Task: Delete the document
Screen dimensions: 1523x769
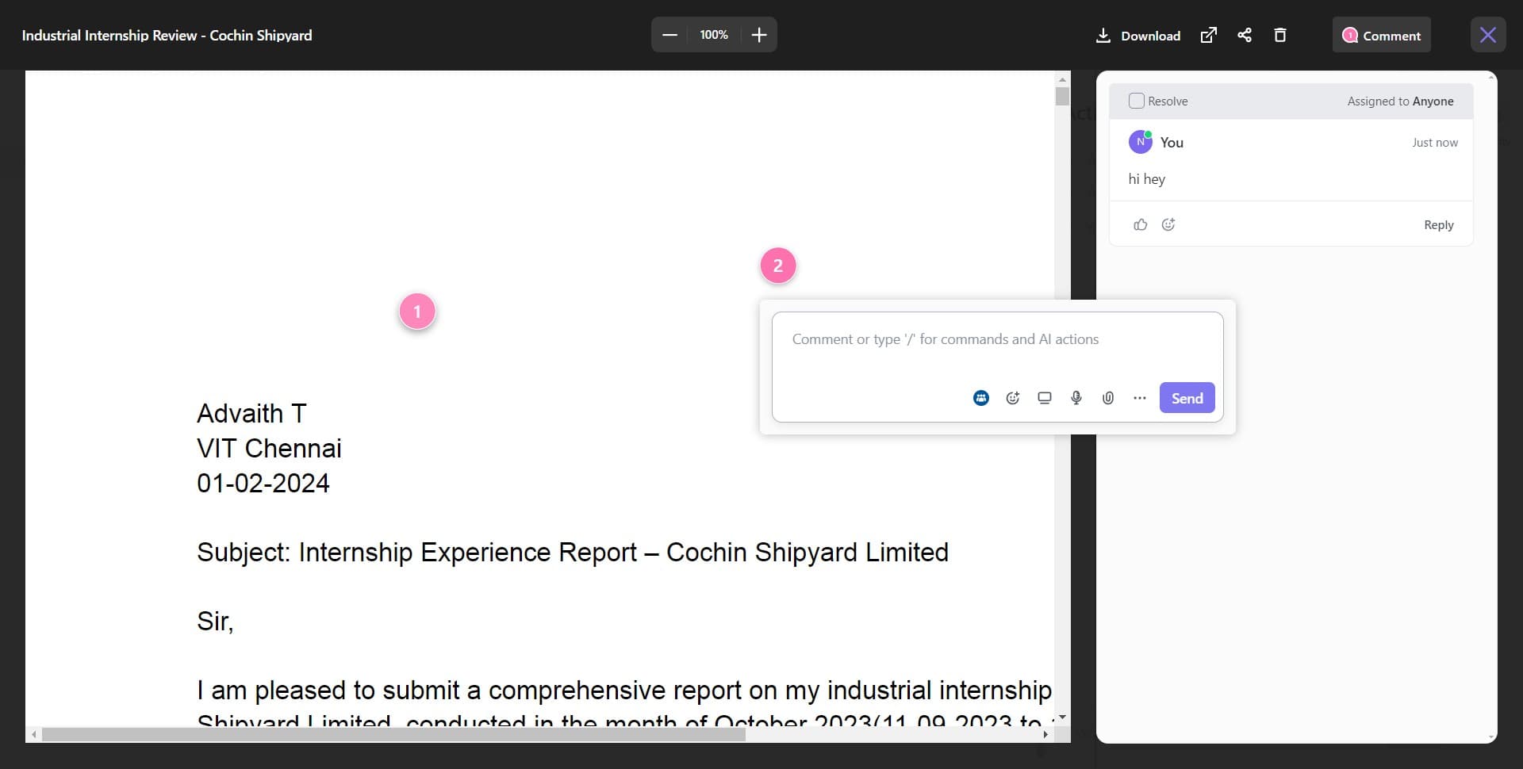Action: point(1279,35)
